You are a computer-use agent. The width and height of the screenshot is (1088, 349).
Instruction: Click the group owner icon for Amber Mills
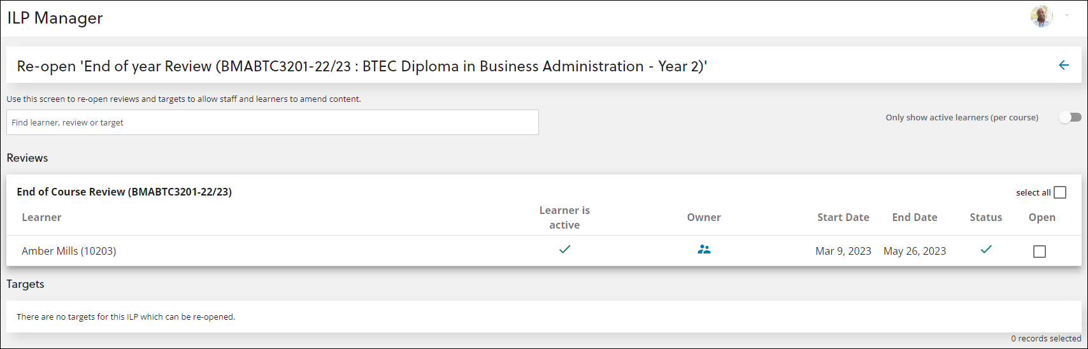point(704,250)
